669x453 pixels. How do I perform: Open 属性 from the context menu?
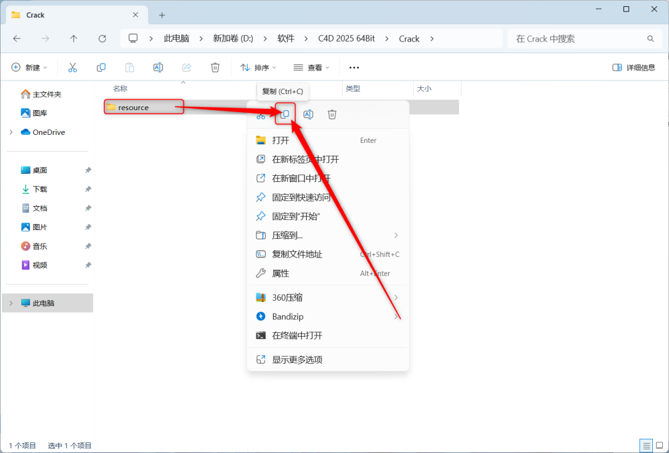coord(328,273)
